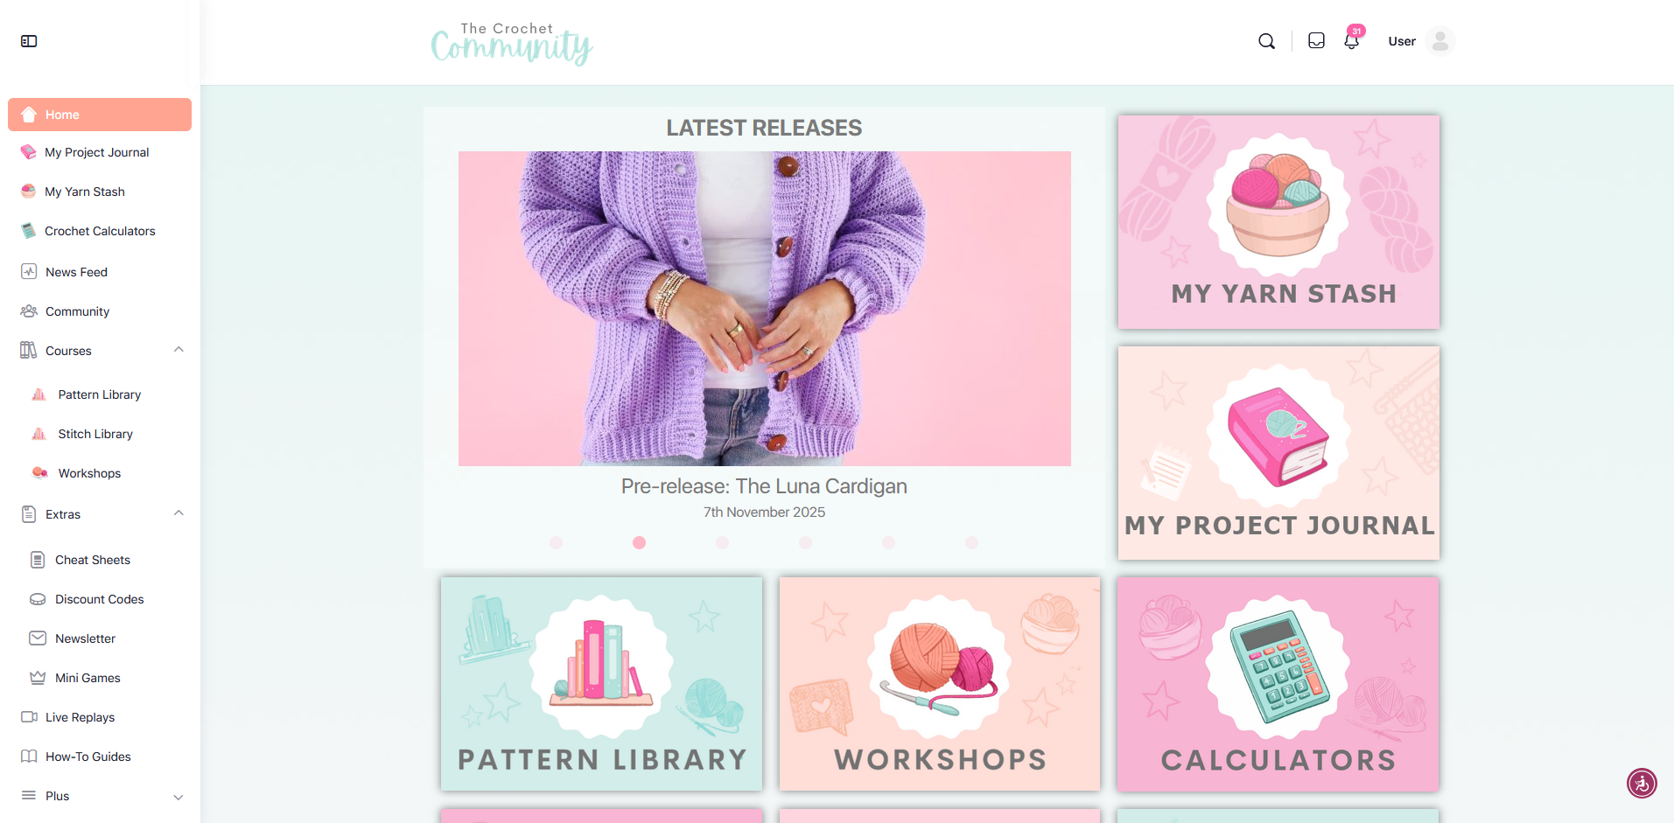The width and height of the screenshot is (1674, 823).
Task: Open the Pattern Library tile icon
Action: coord(601,668)
